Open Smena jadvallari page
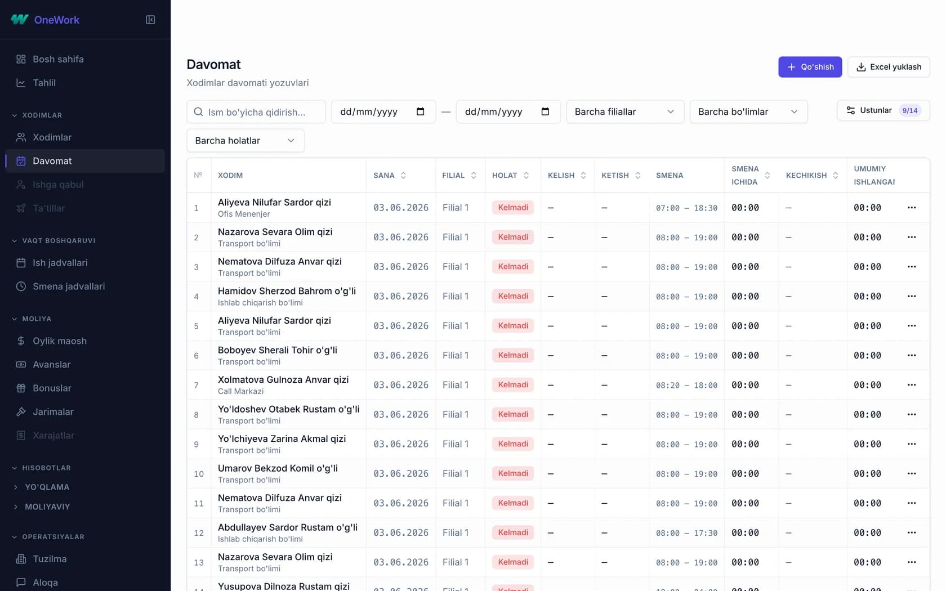Viewport: 946px width, 591px height. 85,286
